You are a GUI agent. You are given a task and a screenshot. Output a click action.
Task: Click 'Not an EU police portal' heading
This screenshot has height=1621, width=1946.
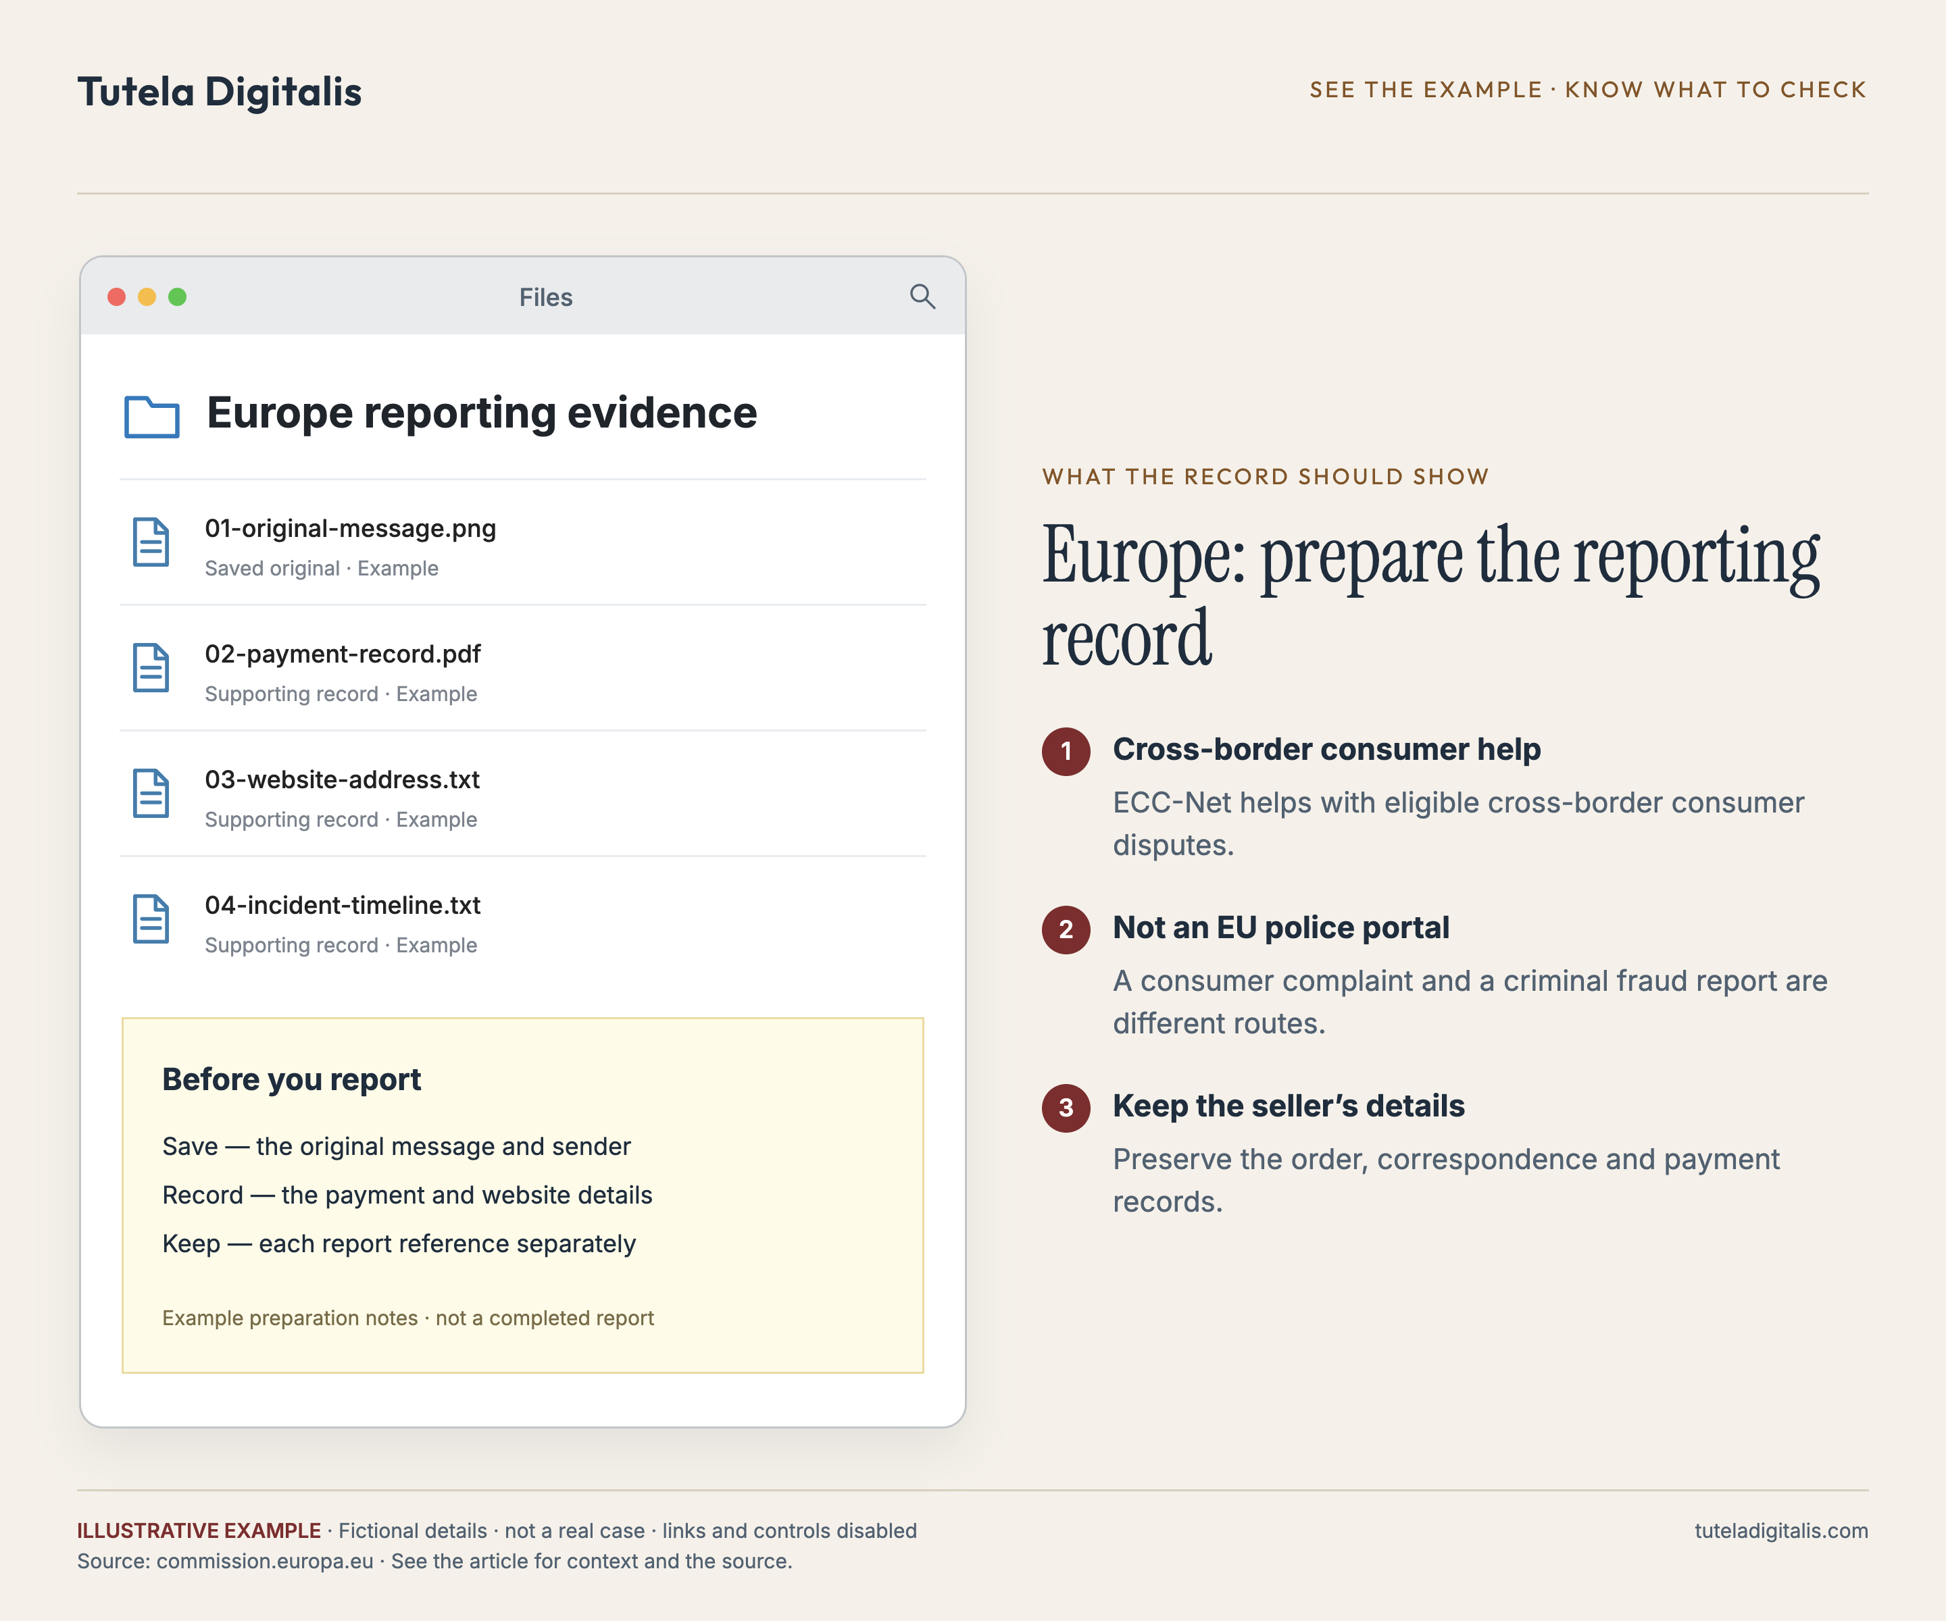click(x=1280, y=928)
